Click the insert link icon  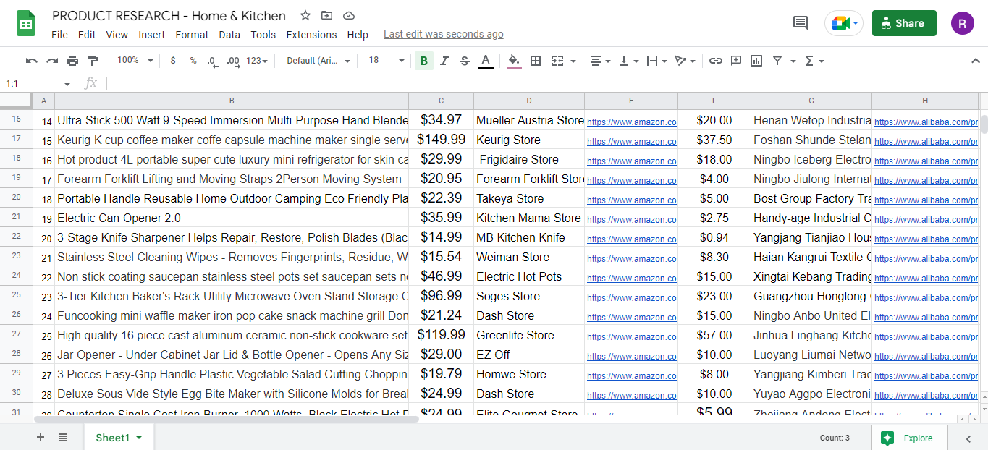coord(716,61)
